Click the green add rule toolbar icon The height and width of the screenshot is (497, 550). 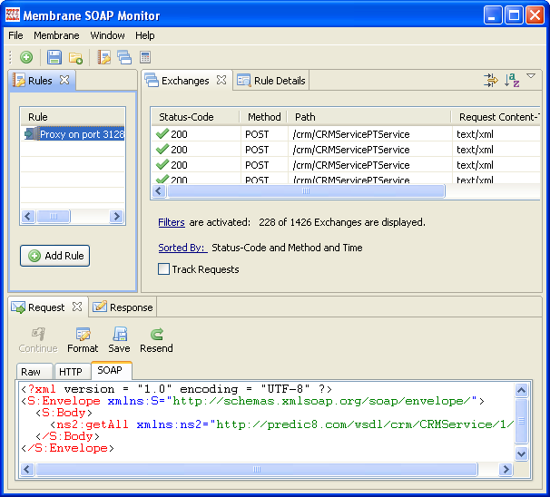tap(26, 57)
